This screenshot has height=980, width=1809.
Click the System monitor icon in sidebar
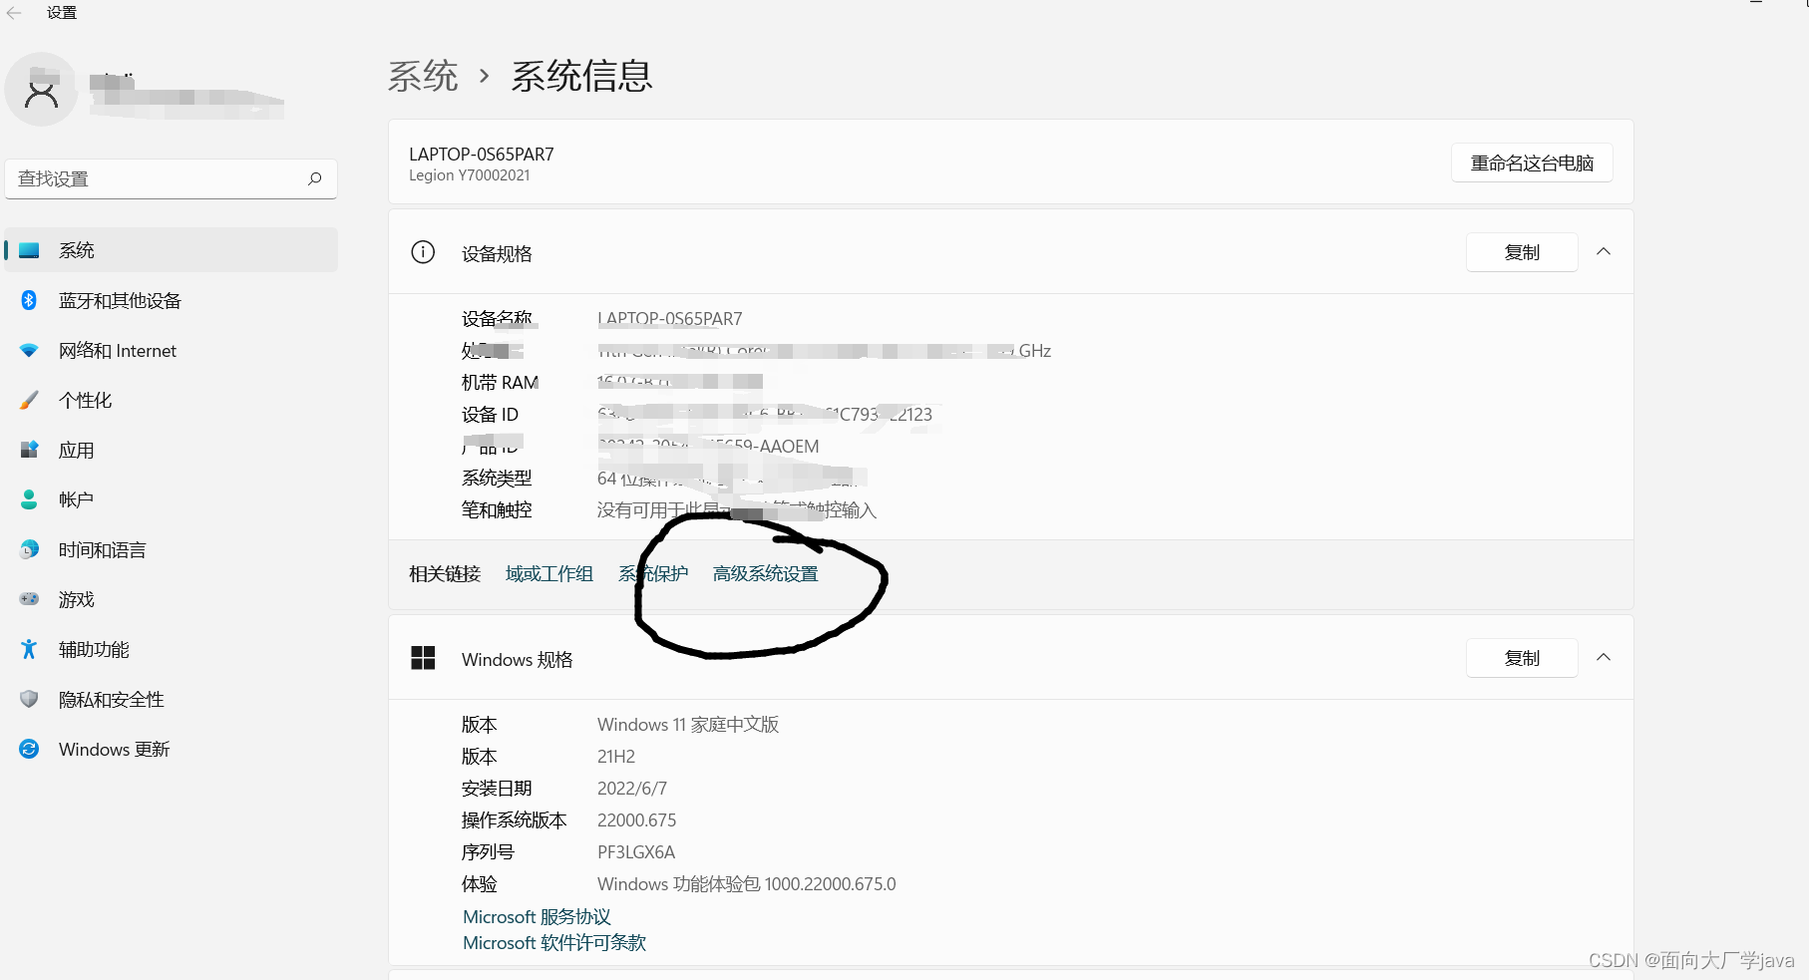[x=29, y=250]
